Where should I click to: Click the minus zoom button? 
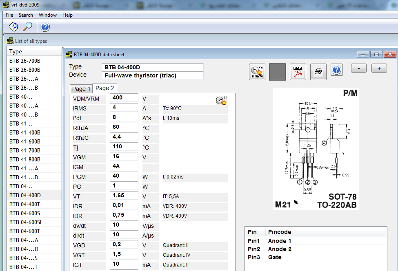[x=359, y=68]
